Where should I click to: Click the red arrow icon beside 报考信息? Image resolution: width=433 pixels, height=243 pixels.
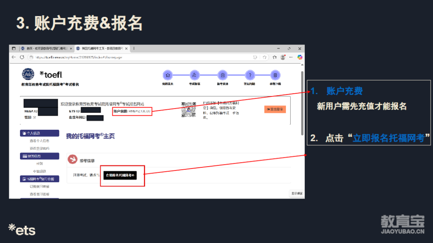[72, 159]
